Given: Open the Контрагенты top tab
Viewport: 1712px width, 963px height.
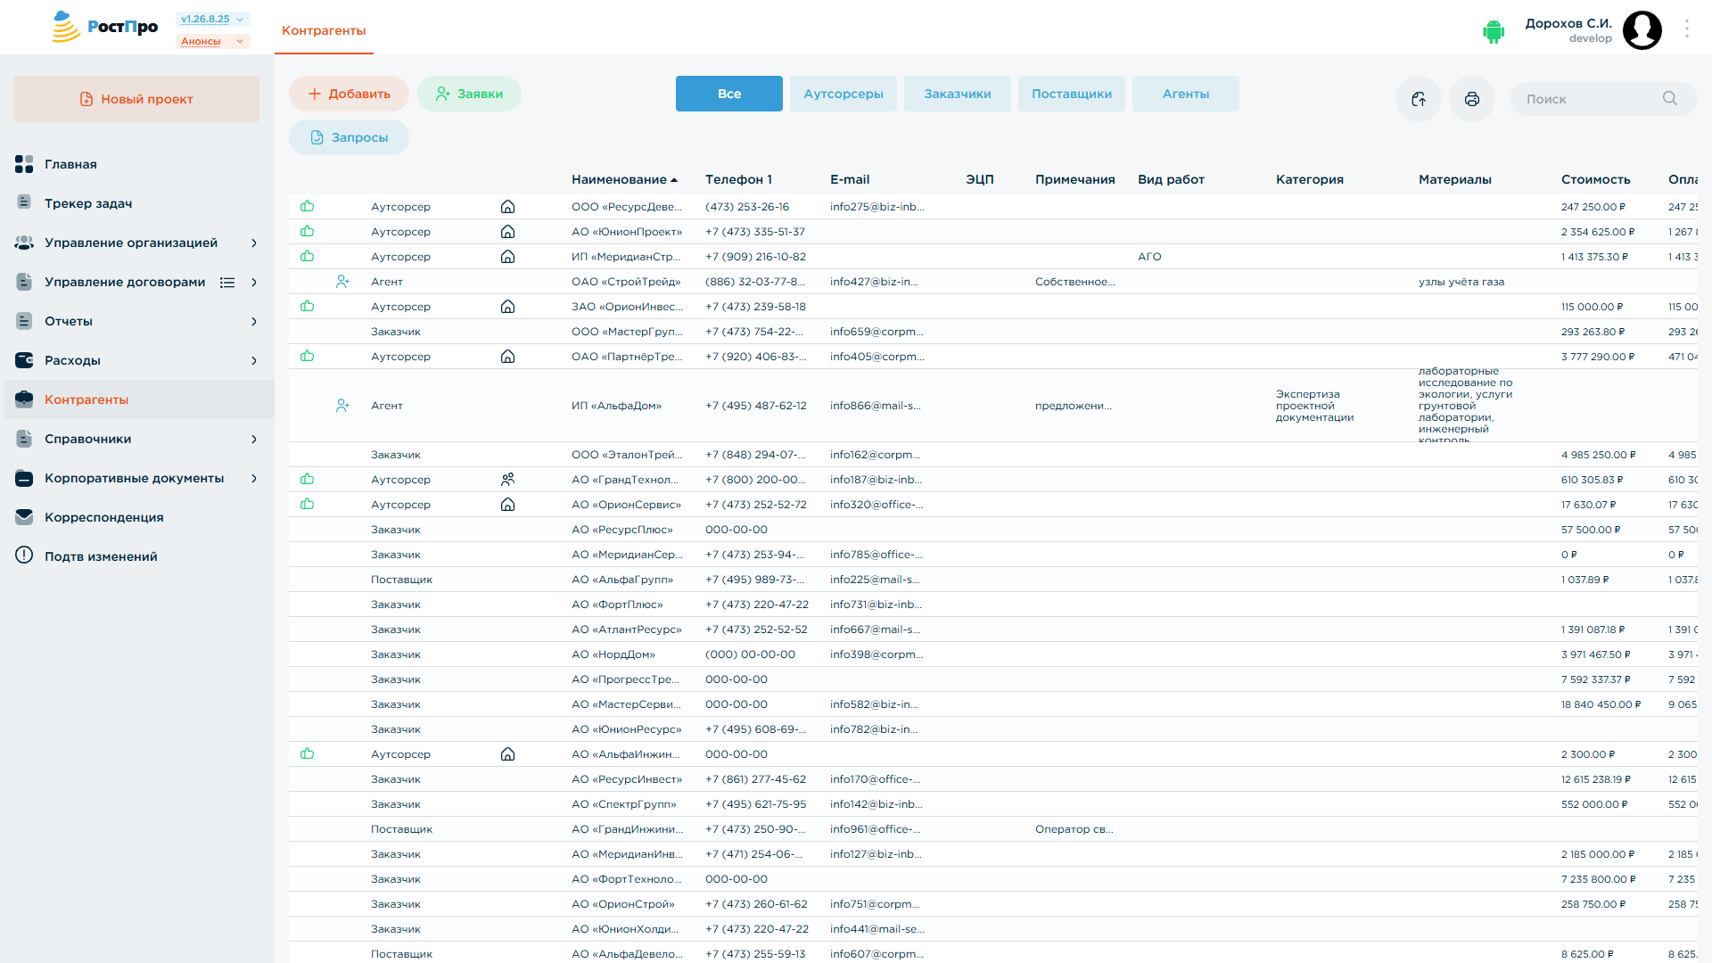Looking at the screenshot, I should pyautogui.click(x=324, y=30).
